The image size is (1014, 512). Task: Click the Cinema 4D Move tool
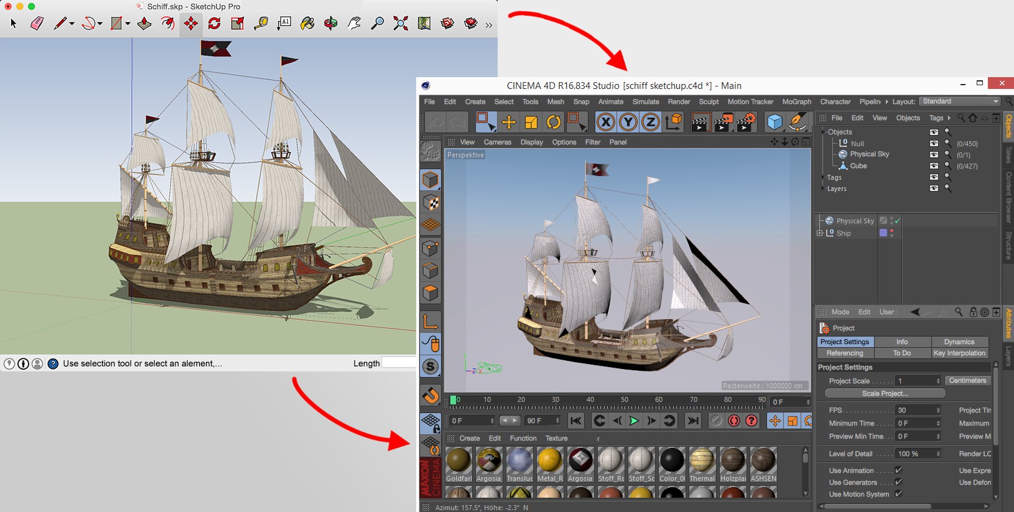pos(509,123)
